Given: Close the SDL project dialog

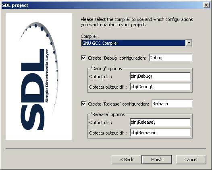Looking at the screenshot, I should 206,5.
